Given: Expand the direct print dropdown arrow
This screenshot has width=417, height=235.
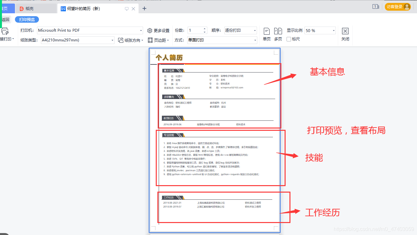Looking at the screenshot, I should (x=13, y=39).
